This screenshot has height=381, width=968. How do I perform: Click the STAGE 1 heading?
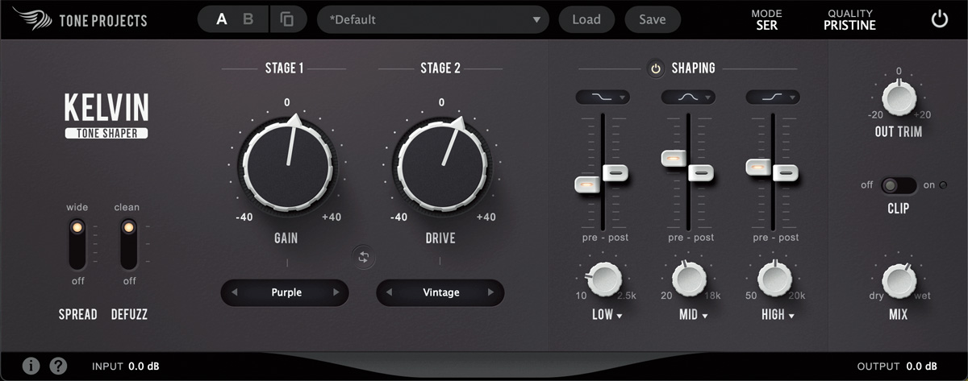(285, 68)
